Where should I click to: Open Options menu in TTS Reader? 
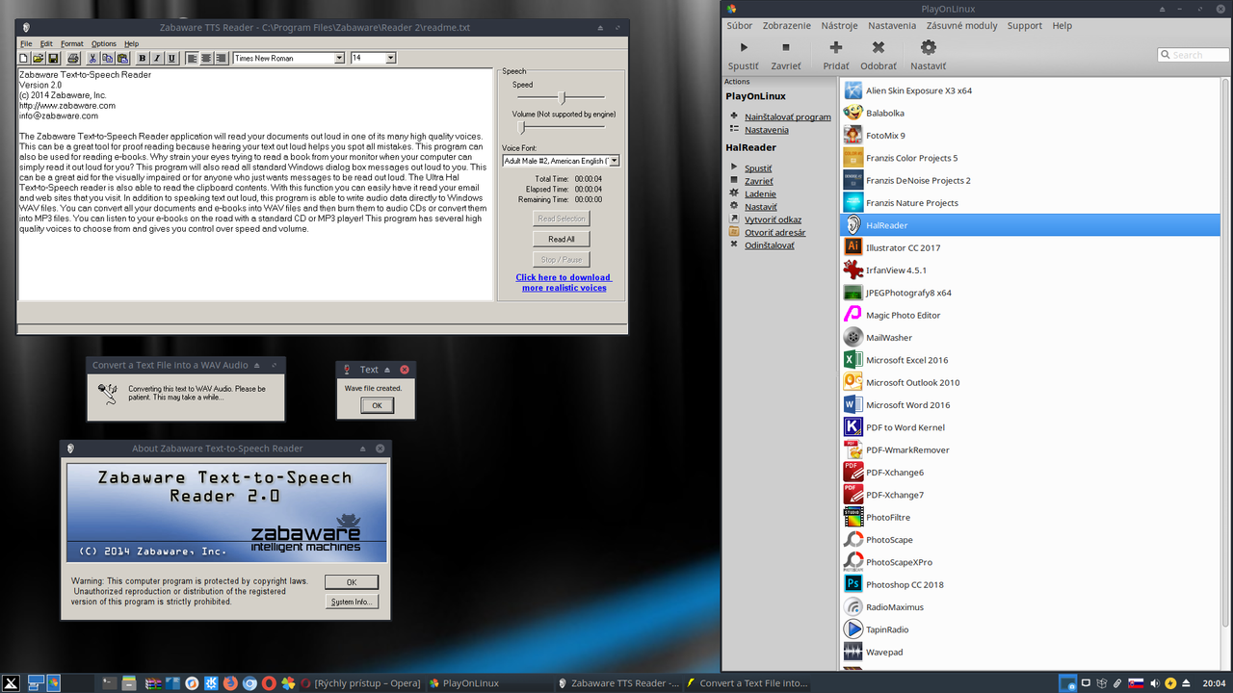pyautogui.click(x=104, y=43)
